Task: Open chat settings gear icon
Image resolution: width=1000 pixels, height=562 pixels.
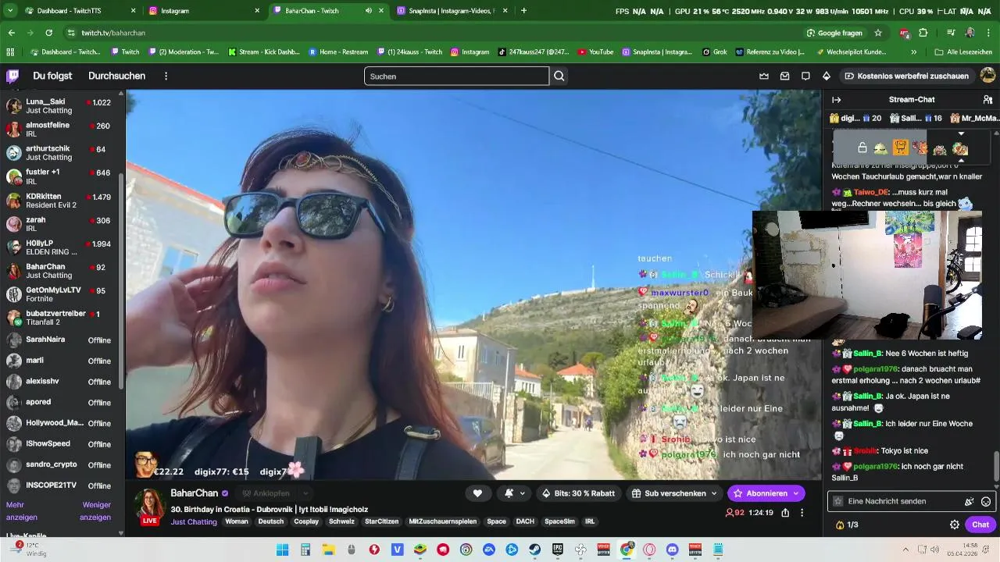Action: (954, 525)
